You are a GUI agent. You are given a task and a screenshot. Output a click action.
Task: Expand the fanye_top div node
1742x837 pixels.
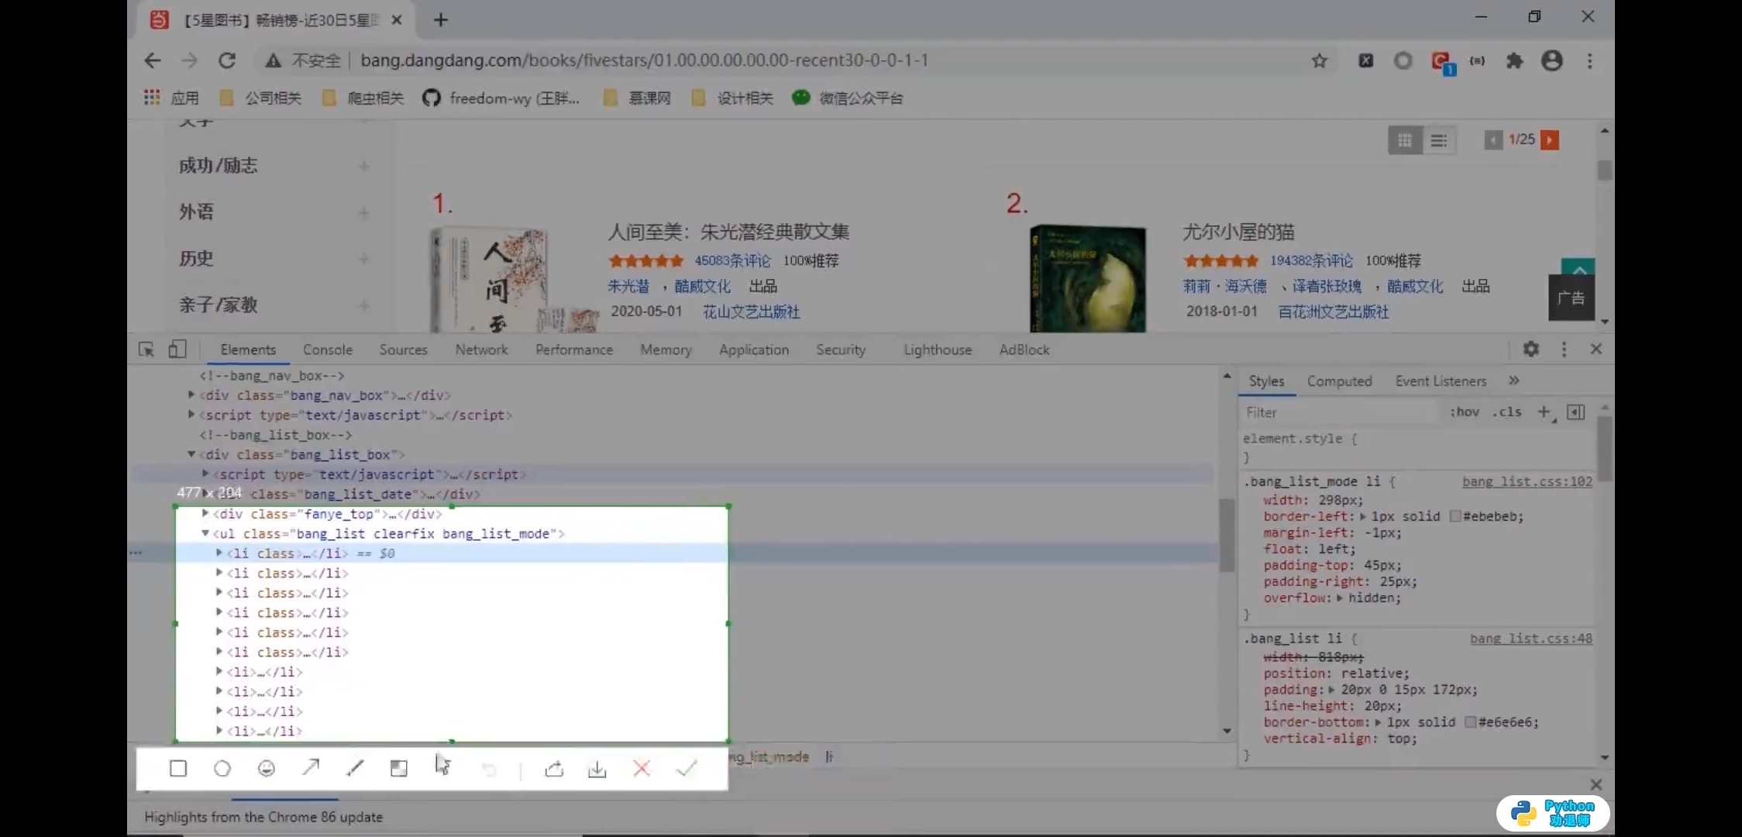click(x=205, y=514)
